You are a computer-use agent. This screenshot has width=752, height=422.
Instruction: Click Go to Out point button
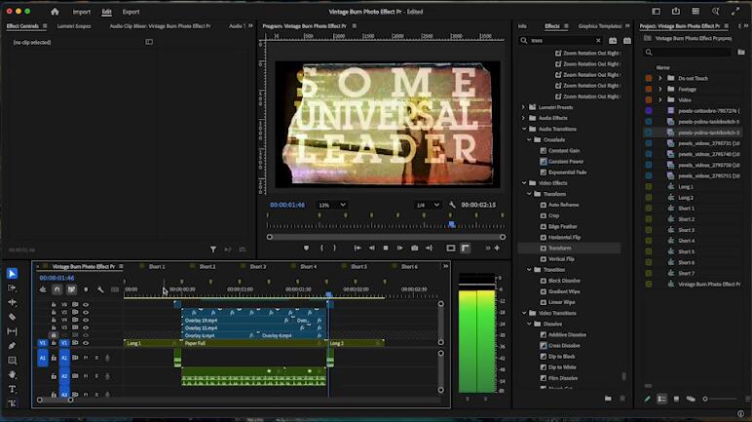click(x=429, y=248)
